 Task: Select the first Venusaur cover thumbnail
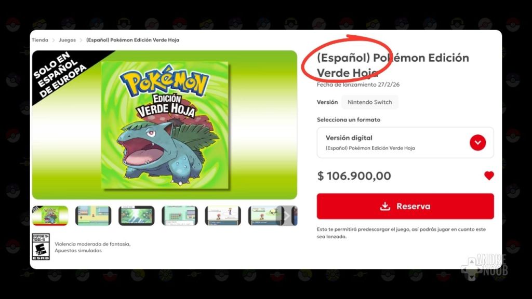(x=50, y=215)
